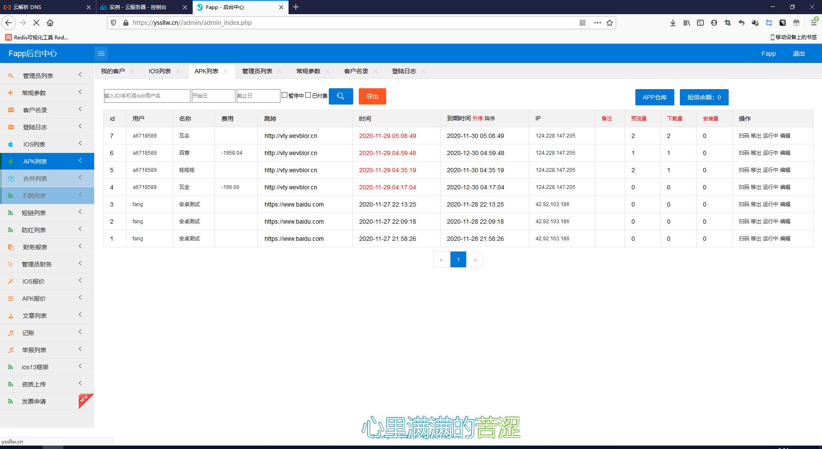Check the 已付费 checkbox

pyautogui.click(x=308, y=95)
